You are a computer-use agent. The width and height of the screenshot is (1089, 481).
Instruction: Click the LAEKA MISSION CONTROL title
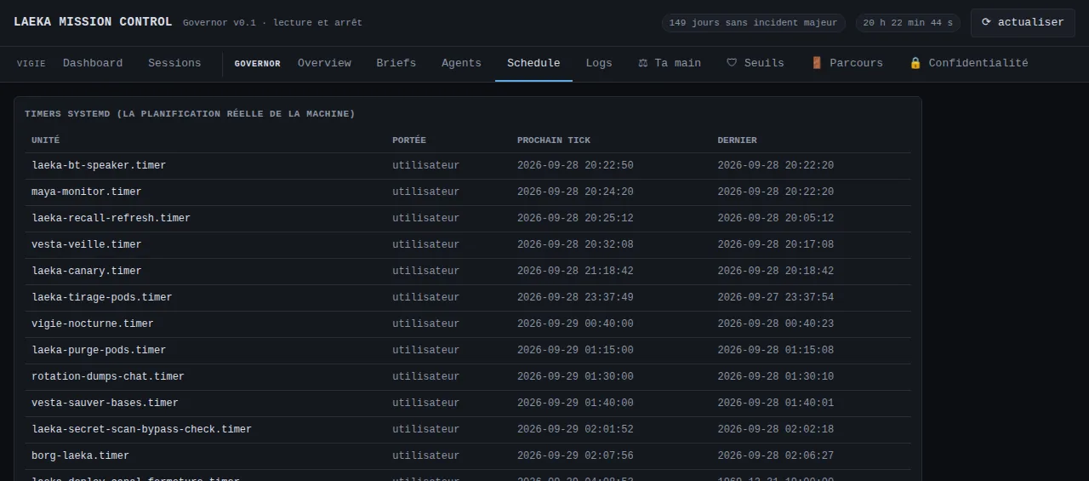click(93, 22)
